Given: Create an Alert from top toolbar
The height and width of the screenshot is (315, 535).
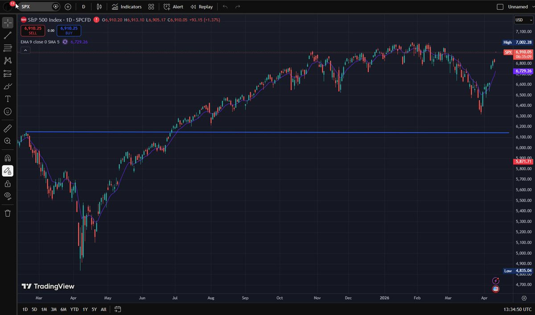Looking at the screenshot, I should [x=173, y=7].
